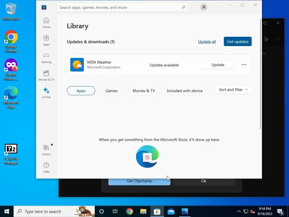Open Task View on taskbar
Screen dimensions: 289x217
click(x=115, y=211)
